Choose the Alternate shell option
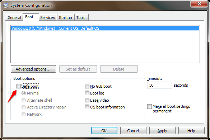This screenshot has height=140, width=210. pyautogui.click(x=24, y=100)
